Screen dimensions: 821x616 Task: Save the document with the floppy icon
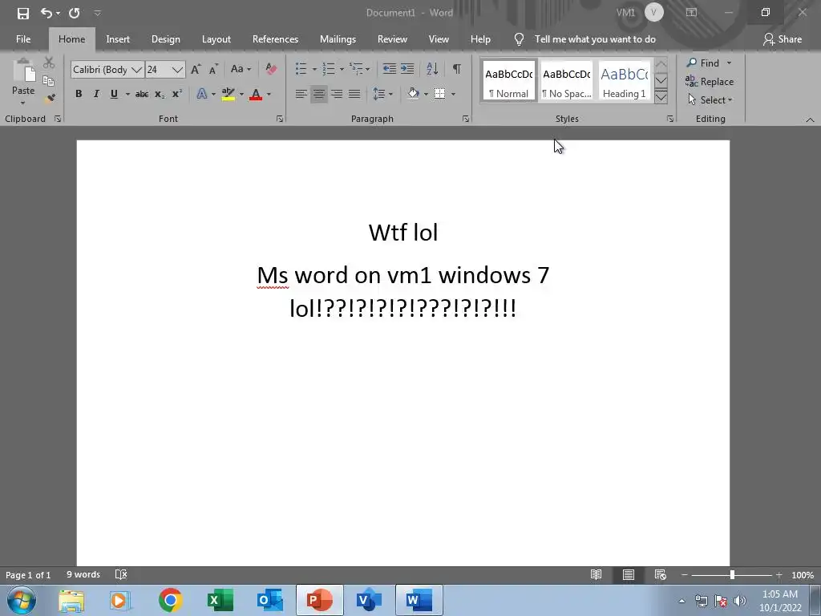(x=23, y=13)
